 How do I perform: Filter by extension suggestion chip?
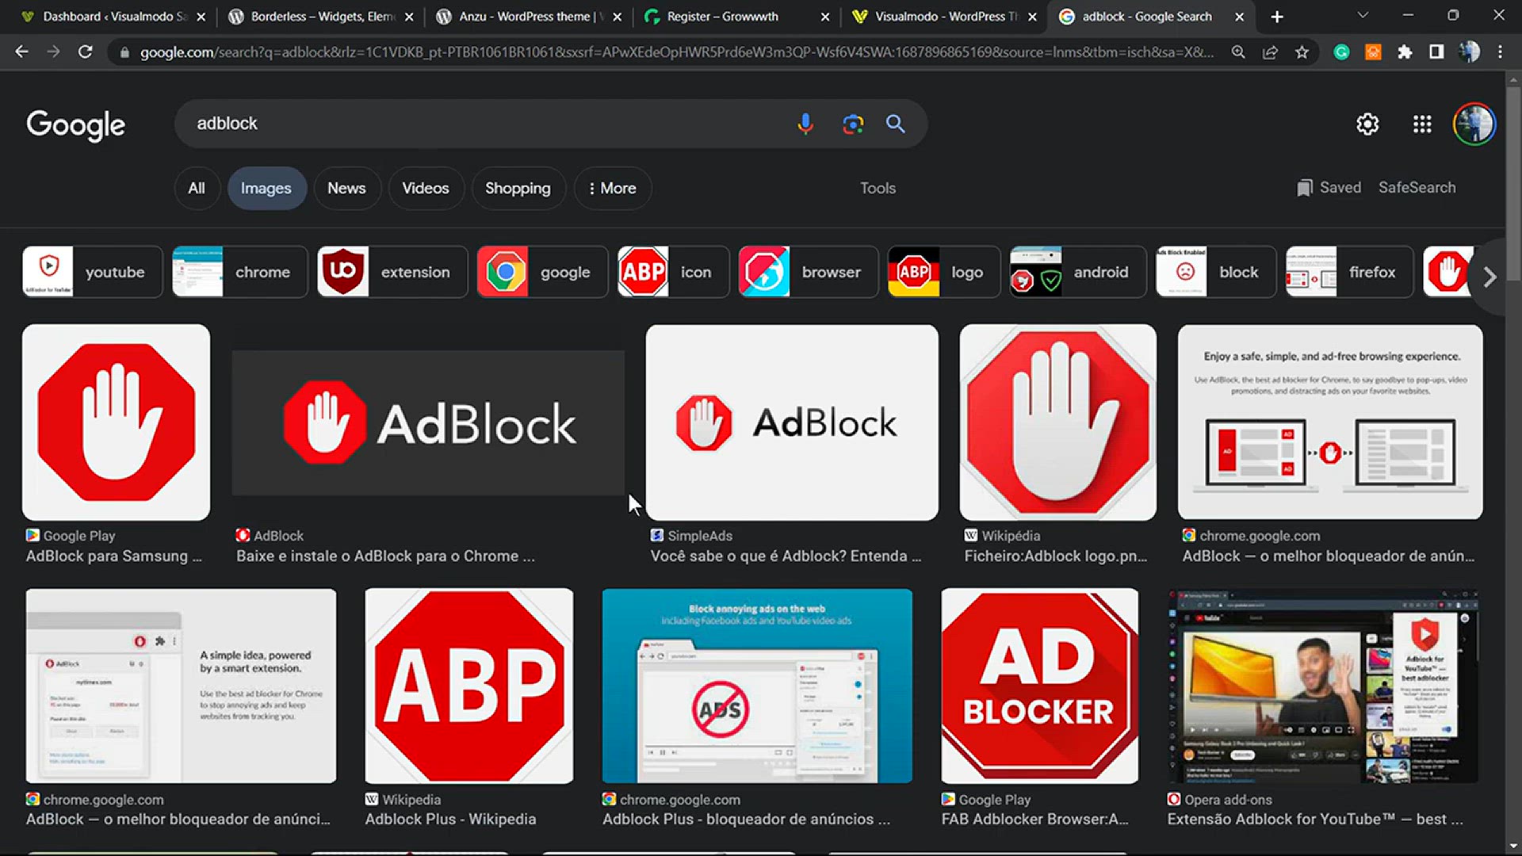point(392,272)
